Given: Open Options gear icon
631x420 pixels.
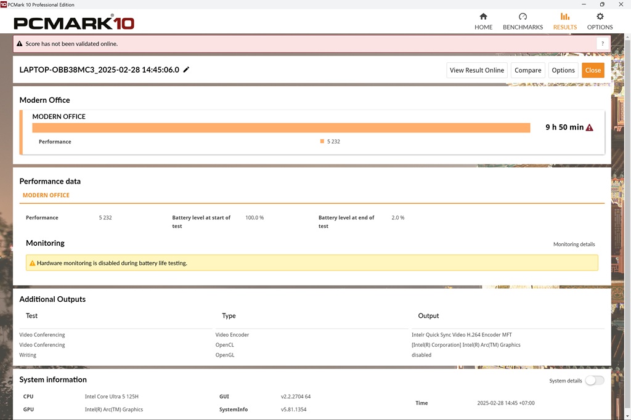Looking at the screenshot, I should pyautogui.click(x=600, y=17).
